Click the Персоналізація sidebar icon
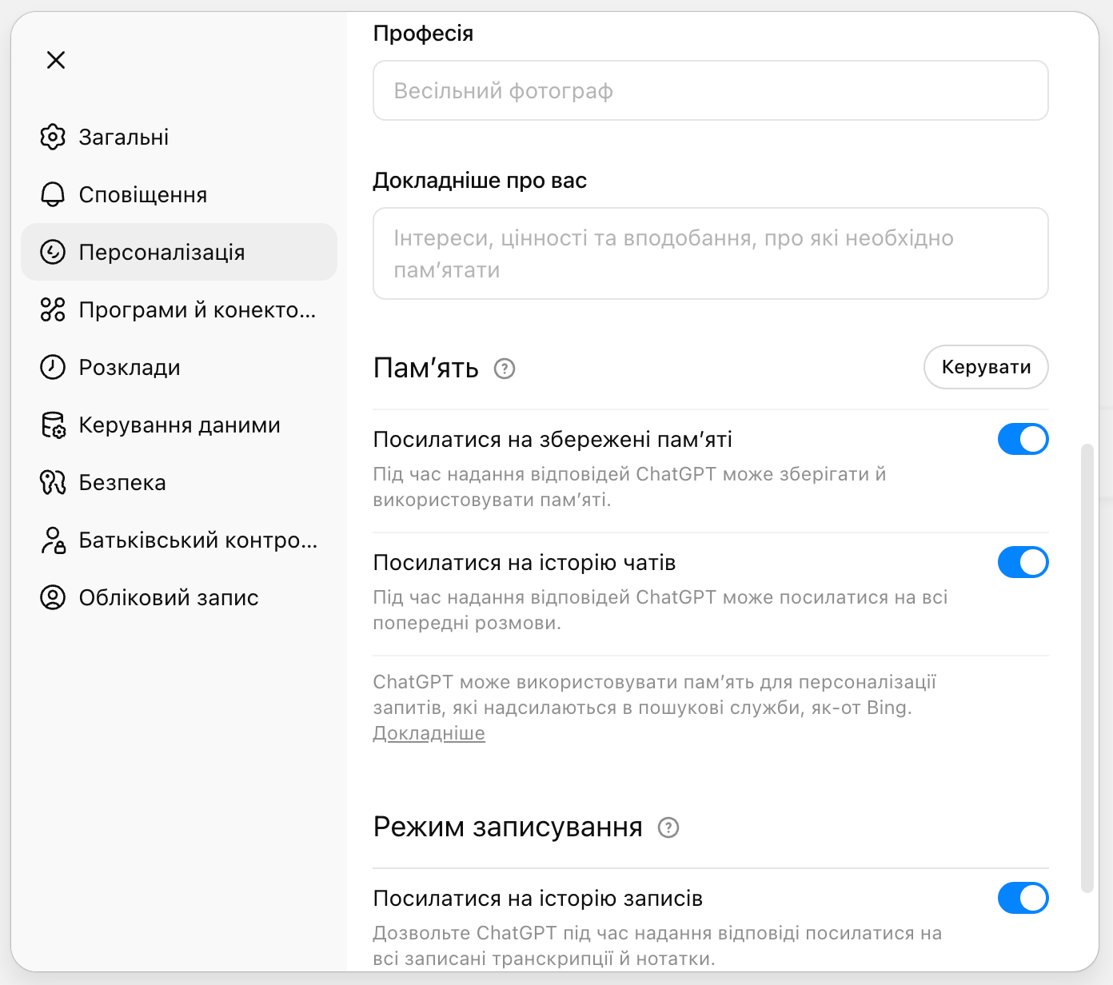1113x985 pixels. (53, 252)
